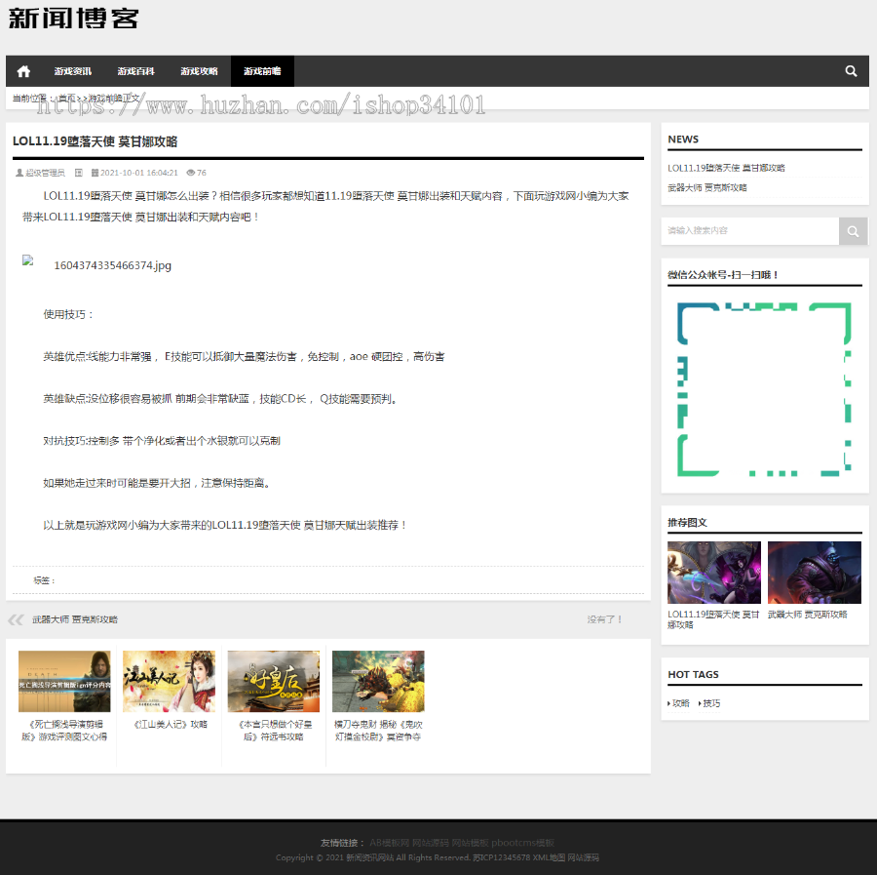The image size is (877, 875).
Task: Go to previous article 武器大师 贾克斯攻略
Action: (75, 619)
